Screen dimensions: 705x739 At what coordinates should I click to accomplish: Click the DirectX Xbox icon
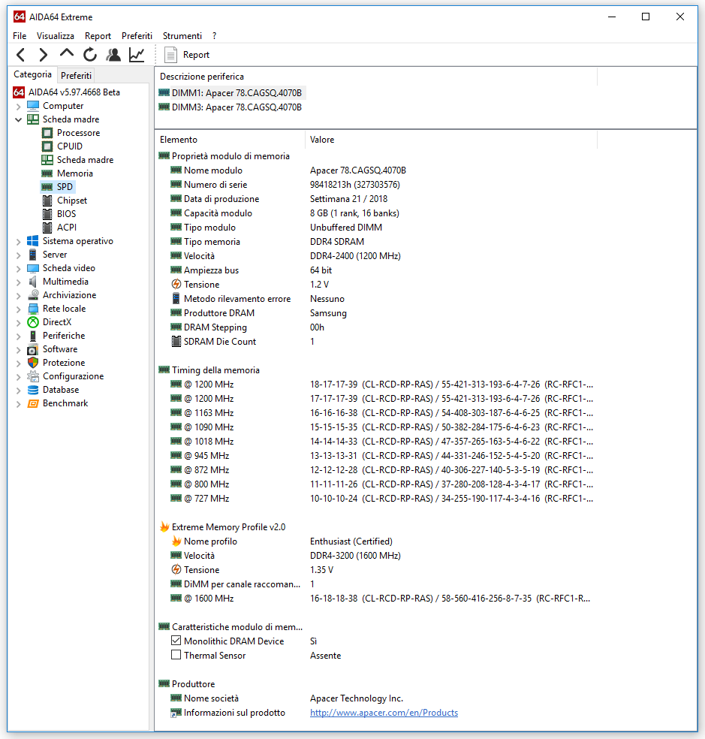click(x=33, y=322)
